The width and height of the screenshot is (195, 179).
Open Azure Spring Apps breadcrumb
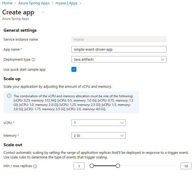coord(34,3)
